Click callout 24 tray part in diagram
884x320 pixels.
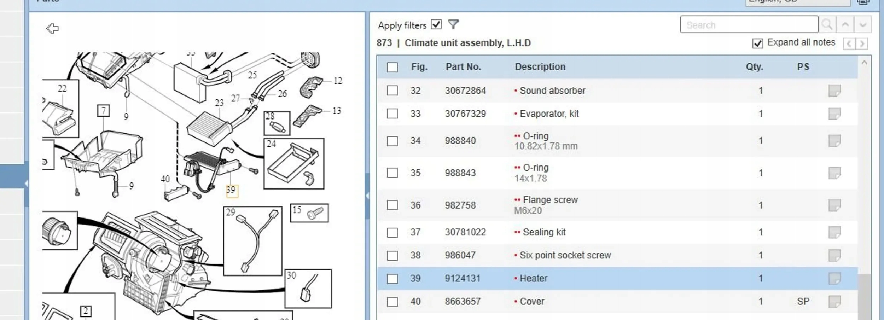click(x=294, y=164)
